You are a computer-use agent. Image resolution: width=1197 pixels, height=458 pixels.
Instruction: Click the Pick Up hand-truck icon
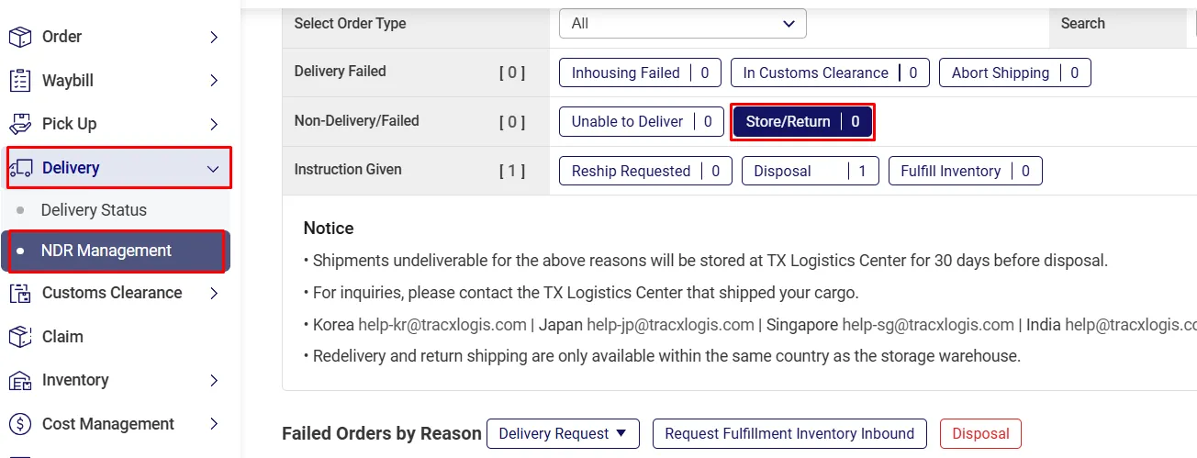(x=20, y=124)
